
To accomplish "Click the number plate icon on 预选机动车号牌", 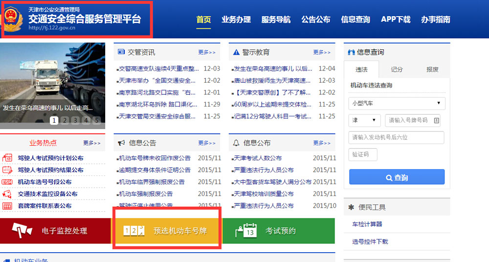I will click(x=134, y=231).
